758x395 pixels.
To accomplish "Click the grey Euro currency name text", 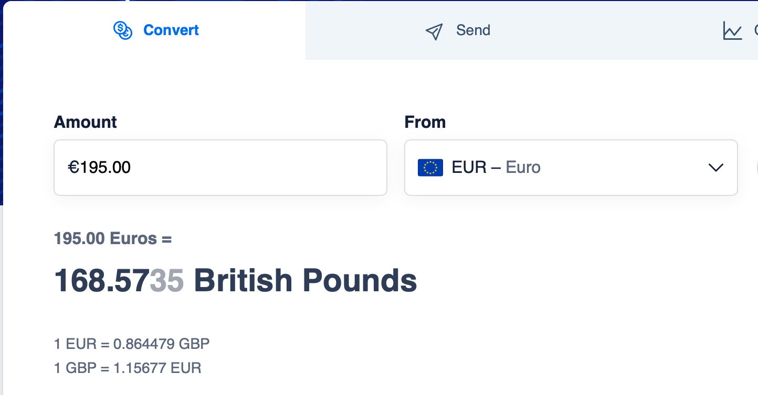I will click(523, 168).
